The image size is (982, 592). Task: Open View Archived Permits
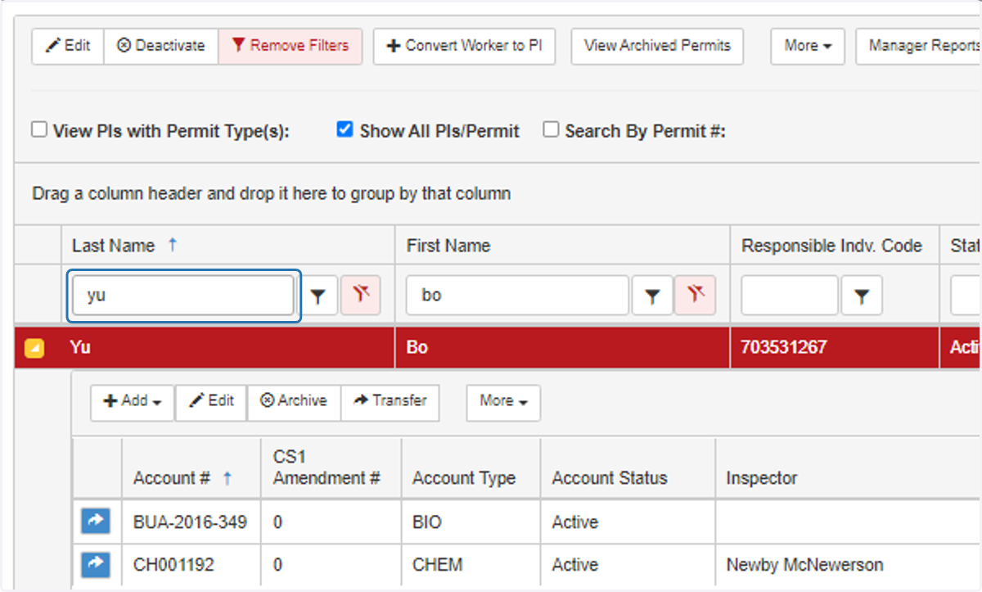pos(657,46)
